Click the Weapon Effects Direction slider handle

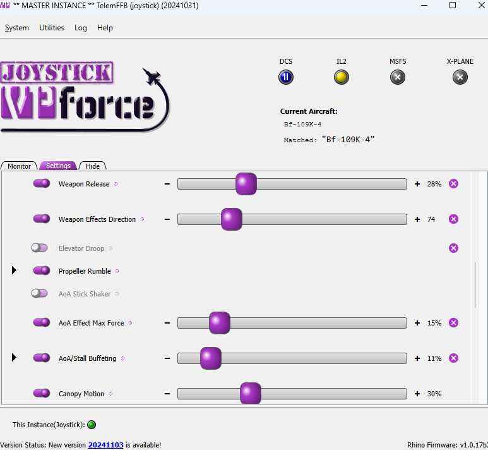pyautogui.click(x=232, y=219)
